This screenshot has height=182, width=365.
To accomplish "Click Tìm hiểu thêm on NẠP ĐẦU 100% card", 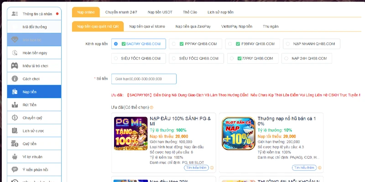I will pos(196,167).
